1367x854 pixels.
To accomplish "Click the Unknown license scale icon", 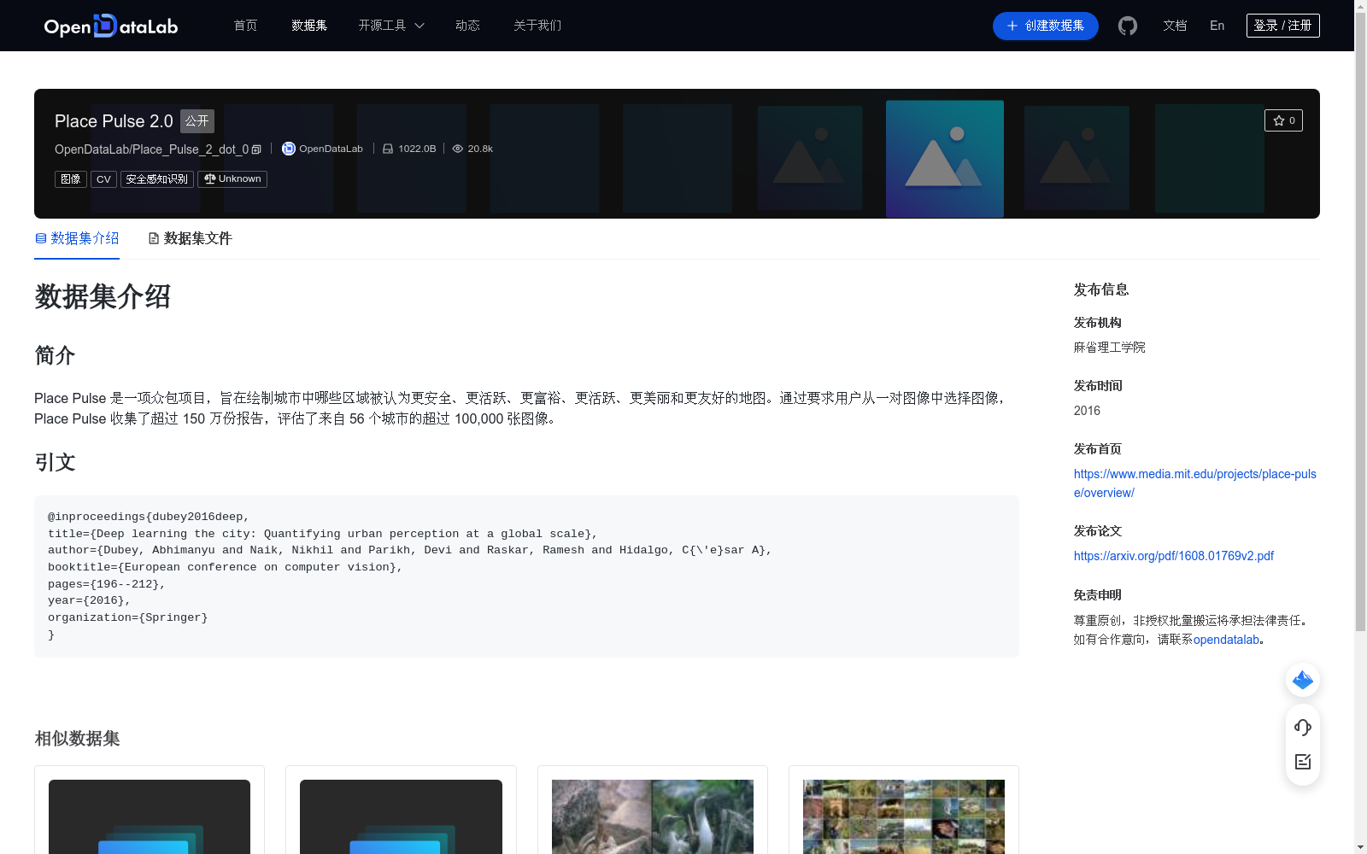I will [209, 178].
